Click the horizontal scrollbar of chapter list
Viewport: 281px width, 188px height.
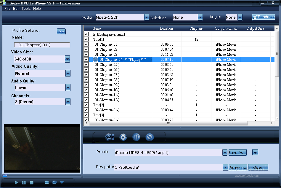(x=168, y=123)
